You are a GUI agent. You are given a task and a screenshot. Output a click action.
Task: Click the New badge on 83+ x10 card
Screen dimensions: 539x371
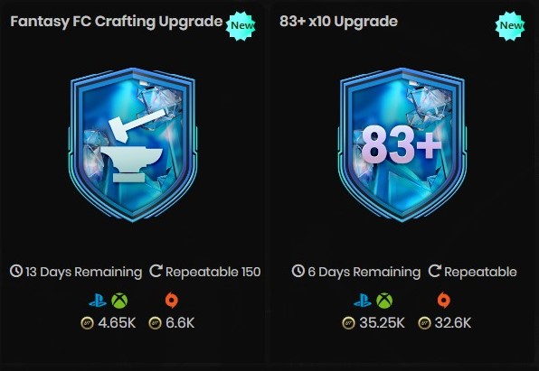pos(510,26)
